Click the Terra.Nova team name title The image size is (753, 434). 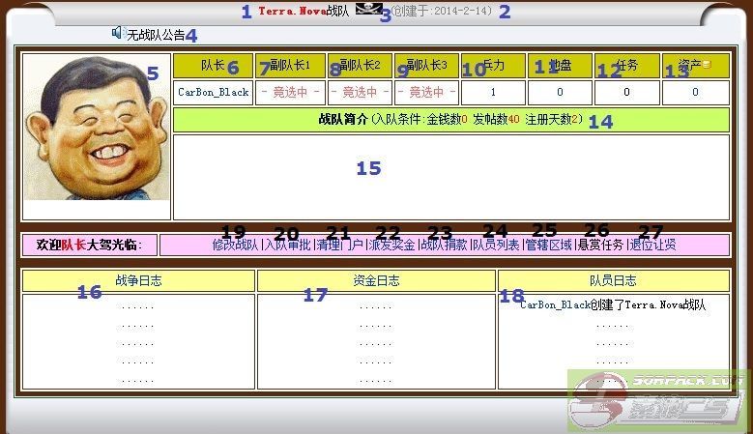pos(292,11)
